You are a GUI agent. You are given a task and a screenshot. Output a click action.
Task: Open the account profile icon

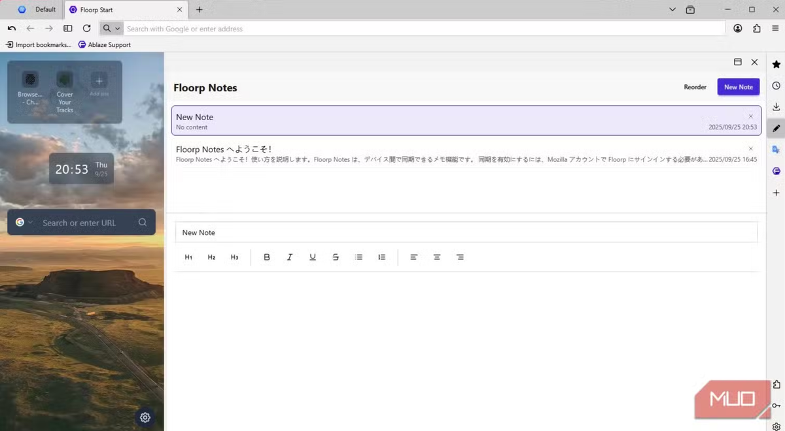738,29
